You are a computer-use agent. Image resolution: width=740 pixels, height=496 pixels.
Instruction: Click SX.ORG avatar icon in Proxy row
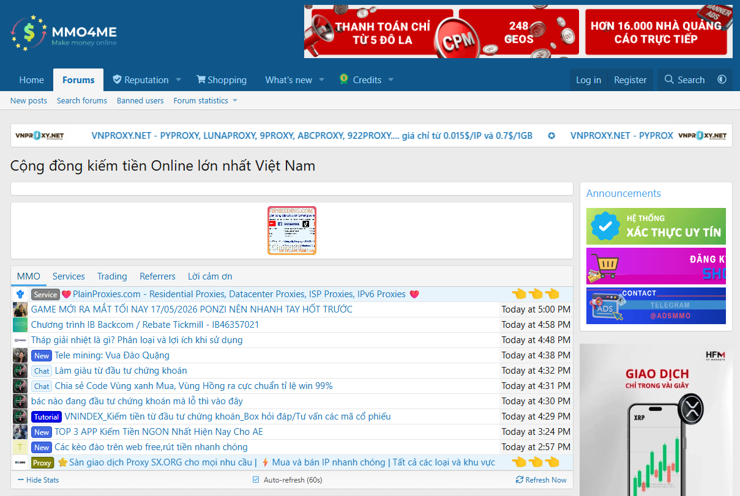pos(20,462)
